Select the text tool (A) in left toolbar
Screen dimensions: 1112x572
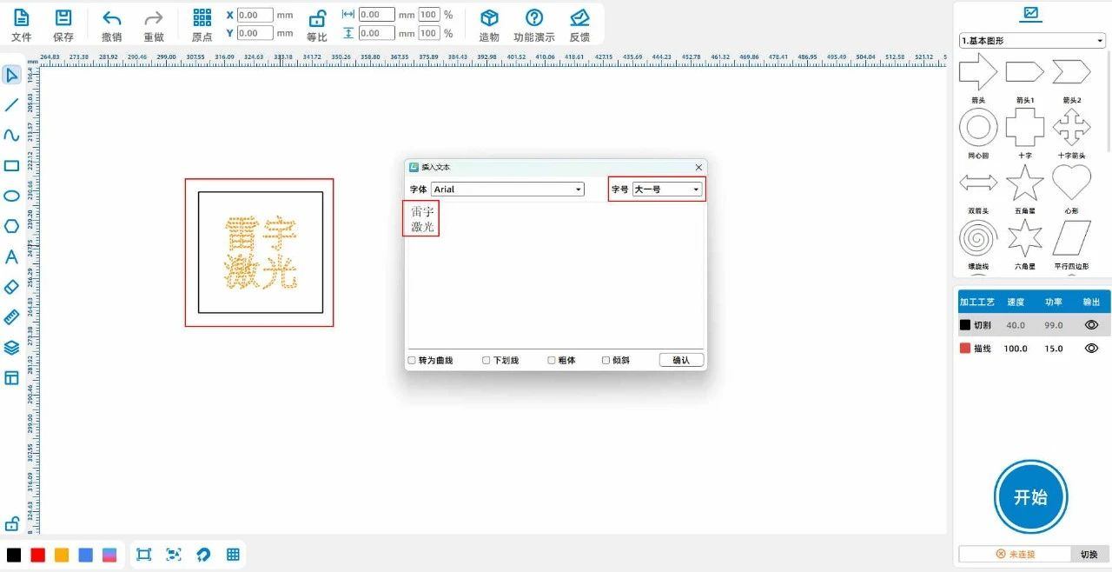(11, 256)
